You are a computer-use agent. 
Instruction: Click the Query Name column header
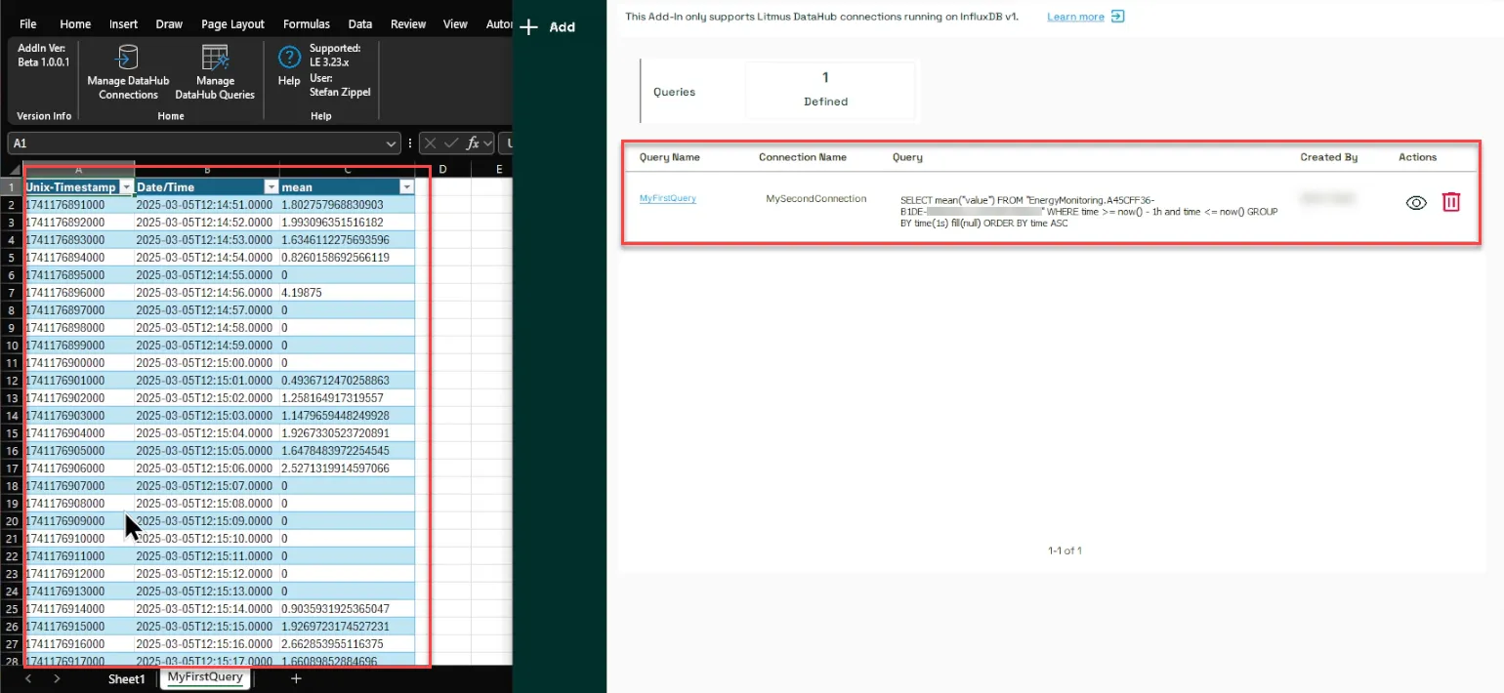click(x=670, y=157)
